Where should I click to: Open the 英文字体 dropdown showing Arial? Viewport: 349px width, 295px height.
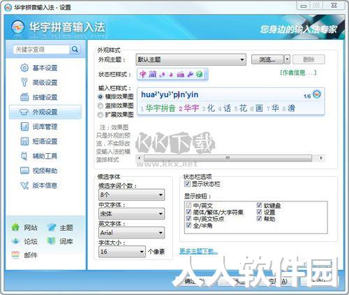(131, 233)
